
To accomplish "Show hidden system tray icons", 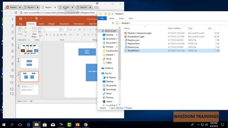I will (198, 125).
